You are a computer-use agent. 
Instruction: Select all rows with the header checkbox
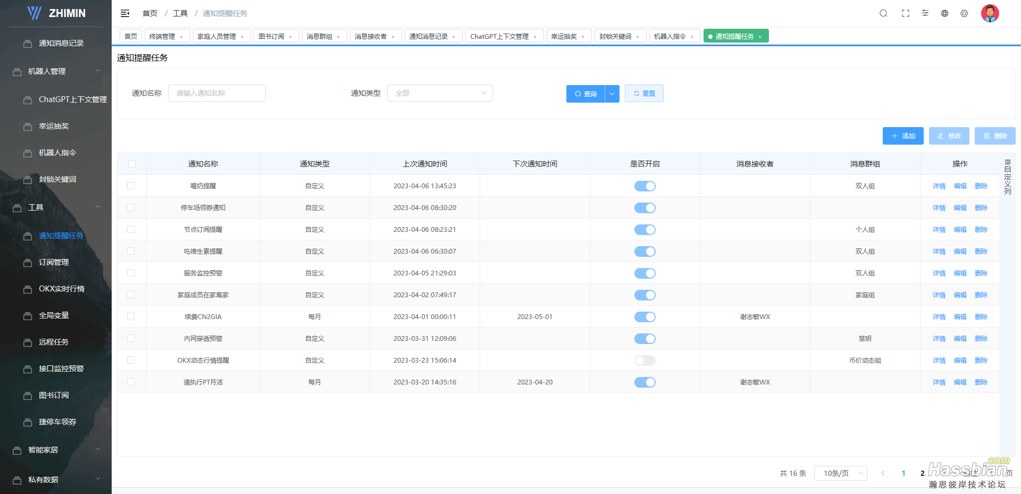131,164
